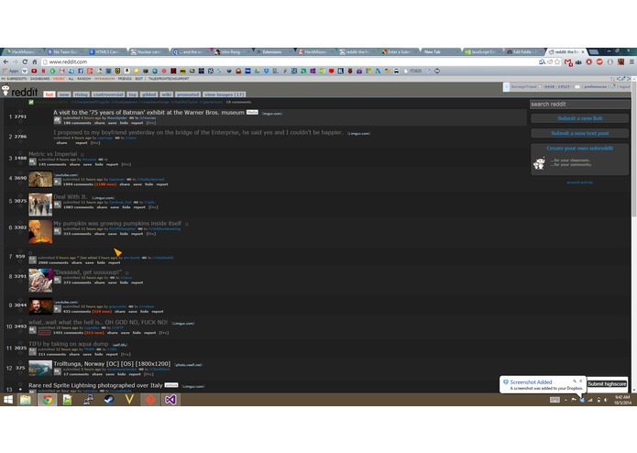The image size is (637, 453).
Task: Expand the user account panel arrow
Action: coord(506,87)
